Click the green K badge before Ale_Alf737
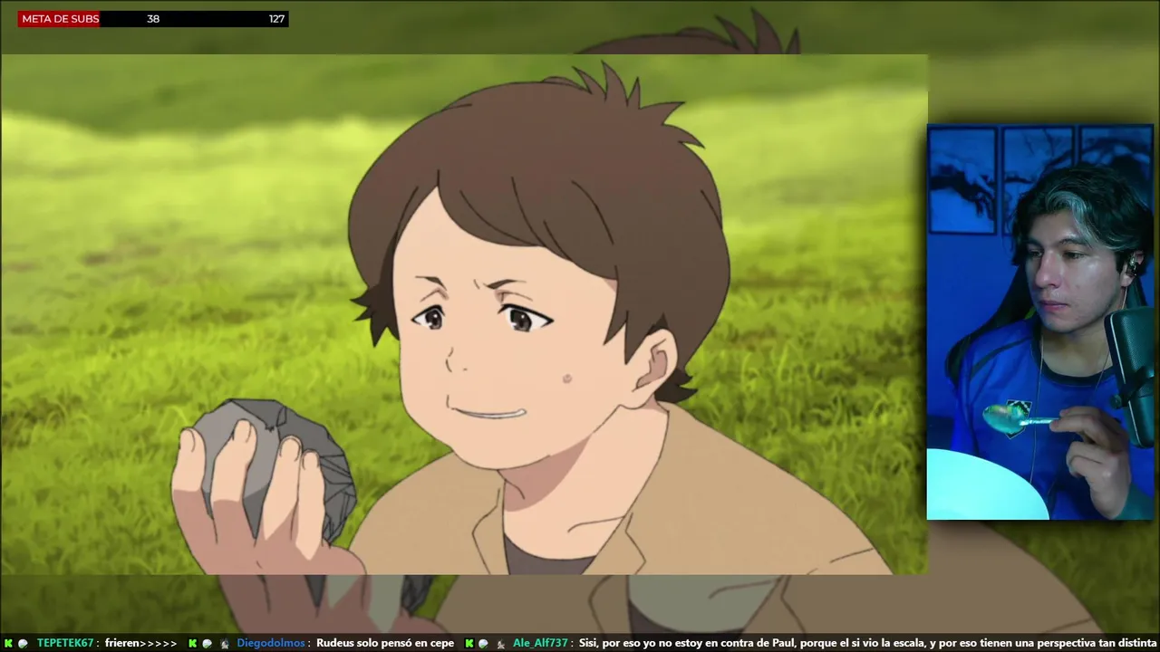The height and width of the screenshot is (652, 1160). tap(469, 643)
